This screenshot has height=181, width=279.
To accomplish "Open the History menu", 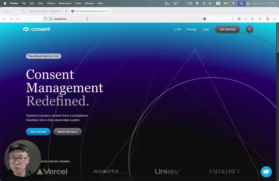I will click(51, 3).
